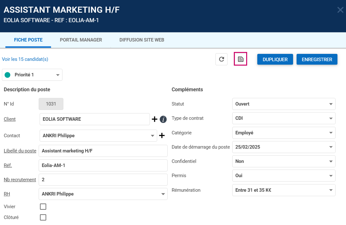The width and height of the screenshot is (346, 225).
Task: Open the document notes icon
Action: point(240,59)
